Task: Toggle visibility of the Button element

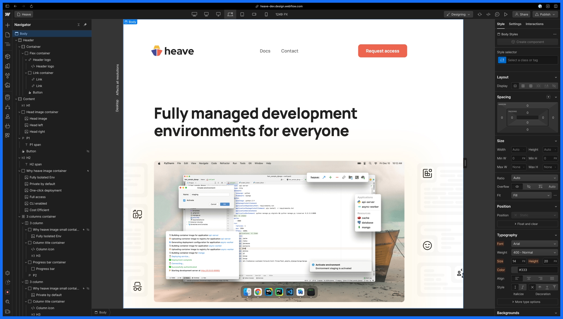Action: (88, 151)
